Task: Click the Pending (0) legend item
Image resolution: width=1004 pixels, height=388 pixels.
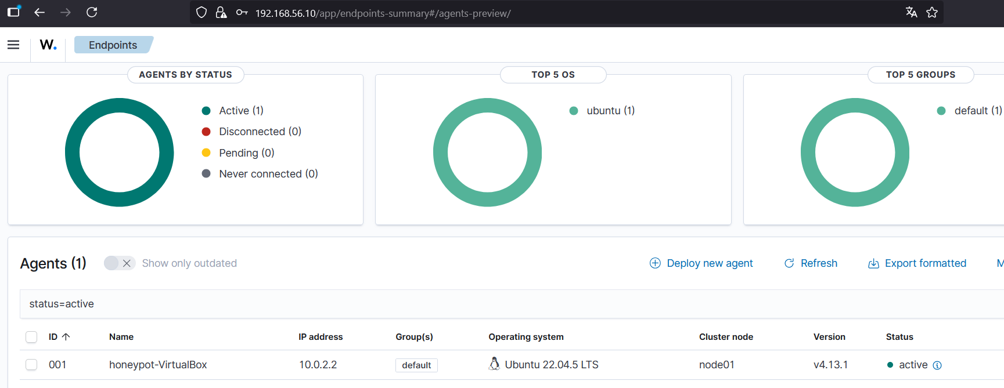Action: click(x=238, y=153)
